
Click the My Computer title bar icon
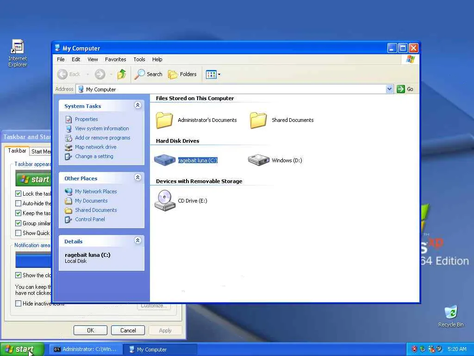(57, 48)
